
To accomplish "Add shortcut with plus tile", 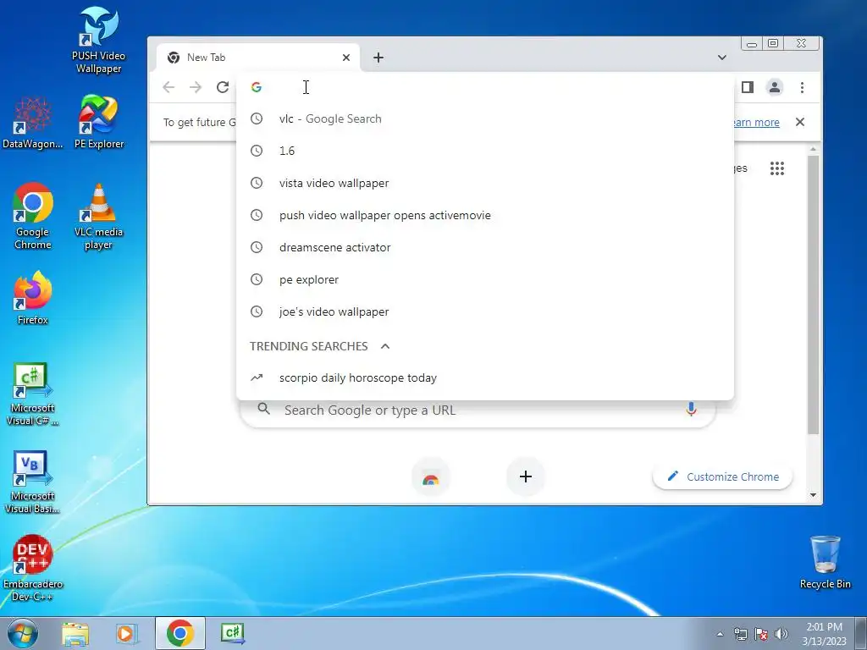I will point(525,476).
